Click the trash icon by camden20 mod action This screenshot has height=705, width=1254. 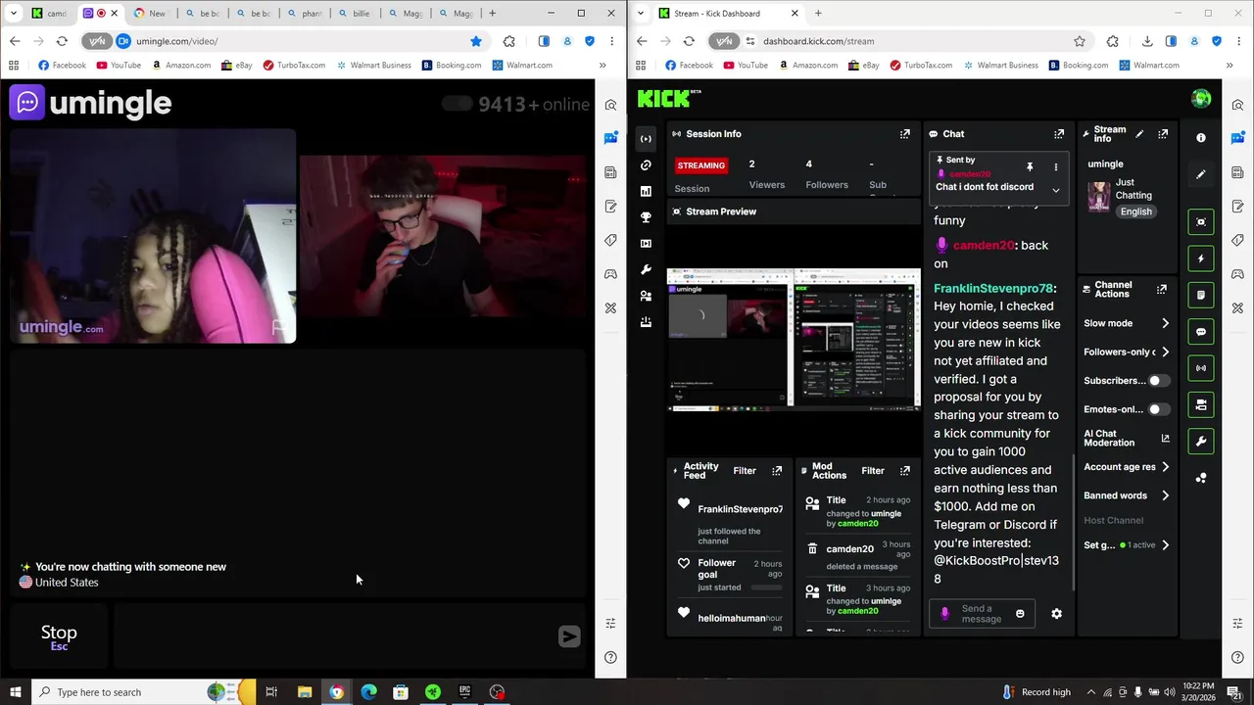point(812,549)
